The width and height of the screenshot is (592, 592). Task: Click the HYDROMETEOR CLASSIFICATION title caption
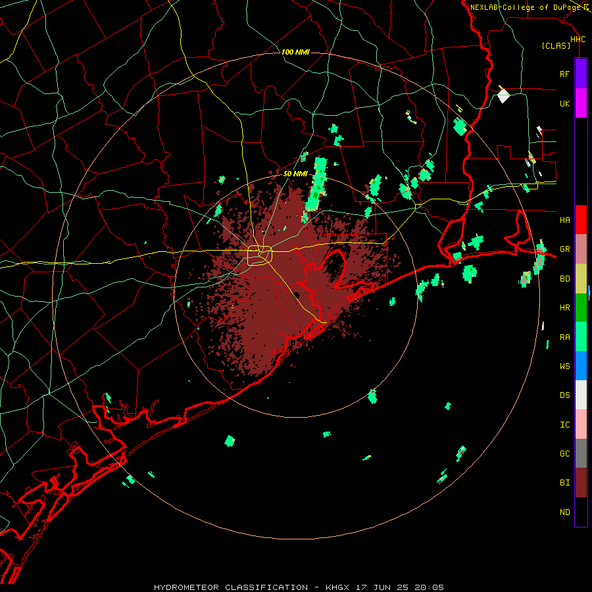coord(299,587)
